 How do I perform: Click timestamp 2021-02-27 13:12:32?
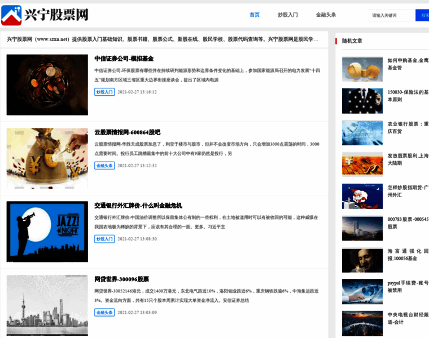coord(137,166)
